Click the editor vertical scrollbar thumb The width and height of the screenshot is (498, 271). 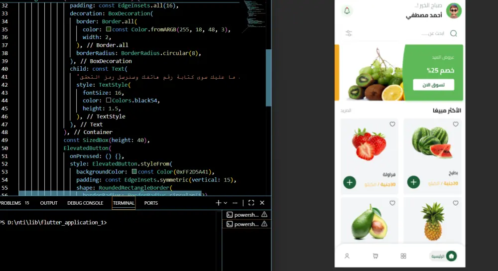tap(268, 78)
